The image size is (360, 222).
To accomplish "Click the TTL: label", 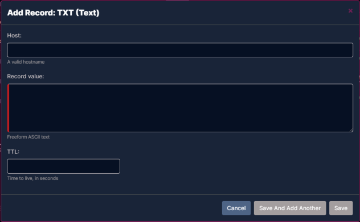I will pyautogui.click(x=13, y=152).
